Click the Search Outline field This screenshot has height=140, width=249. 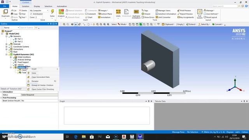click(27, 28)
